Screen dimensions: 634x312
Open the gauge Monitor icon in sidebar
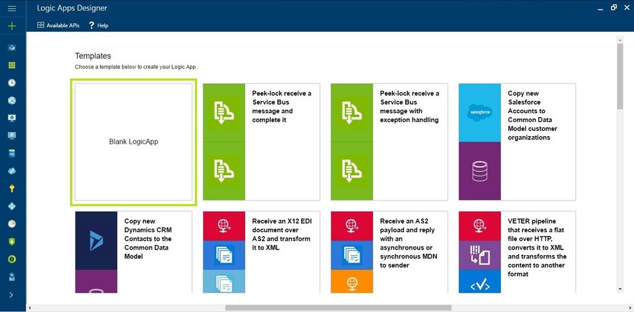pos(12,224)
